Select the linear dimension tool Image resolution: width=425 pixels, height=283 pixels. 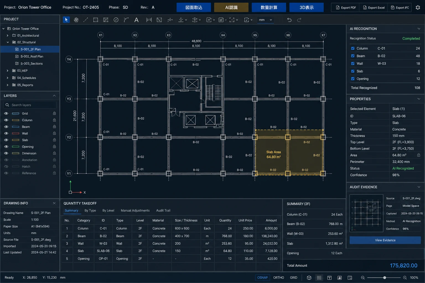click(x=149, y=20)
